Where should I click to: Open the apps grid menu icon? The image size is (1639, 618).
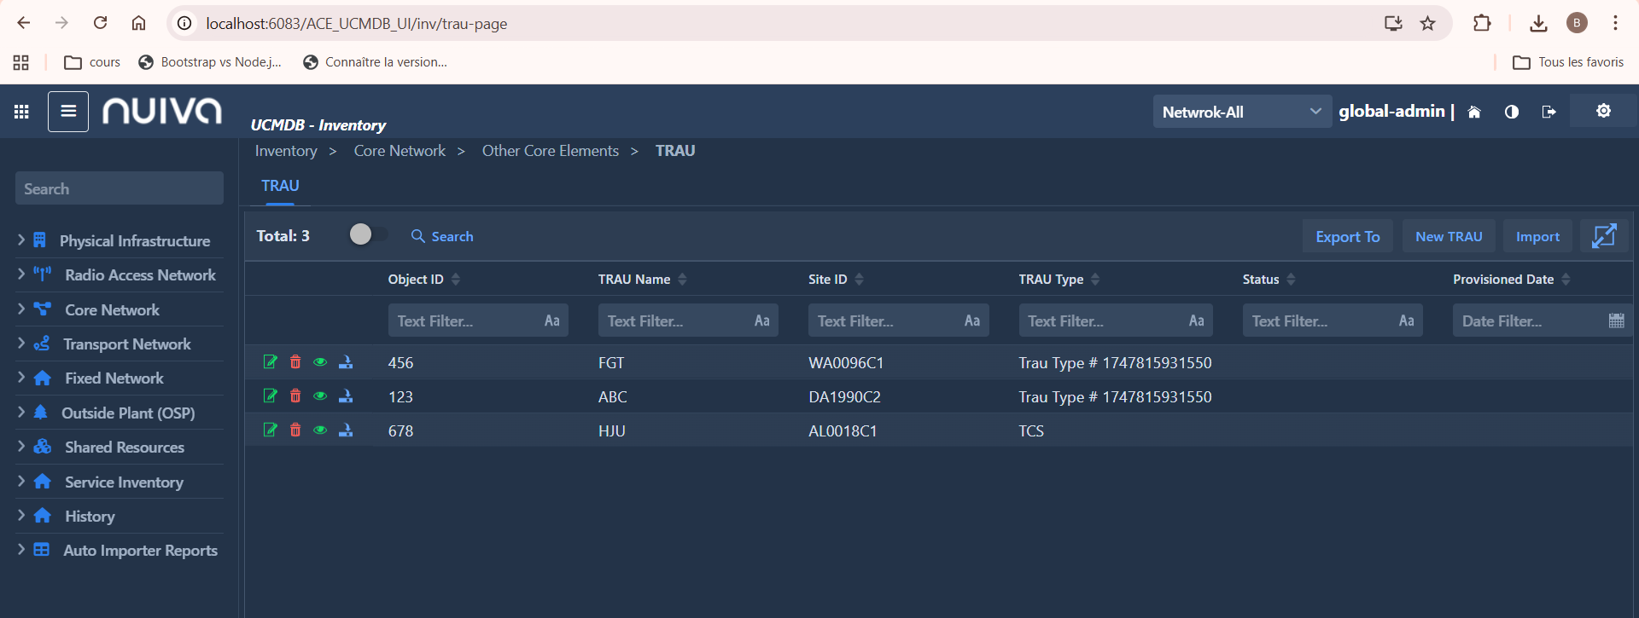pos(21,112)
